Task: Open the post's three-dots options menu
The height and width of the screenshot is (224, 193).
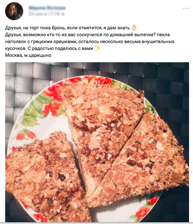Action: (186, 8)
